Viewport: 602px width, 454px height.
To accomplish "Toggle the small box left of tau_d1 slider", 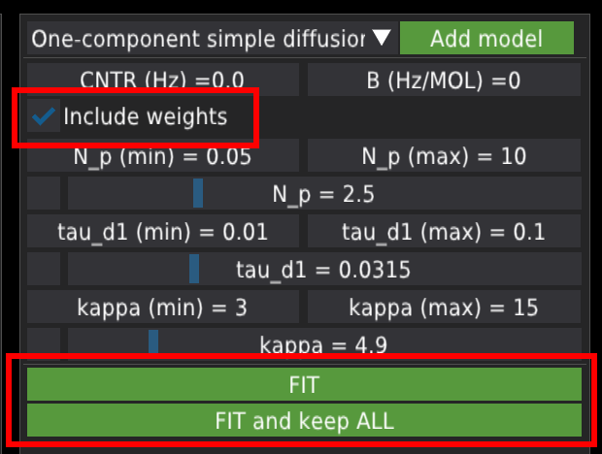I will 44,269.
